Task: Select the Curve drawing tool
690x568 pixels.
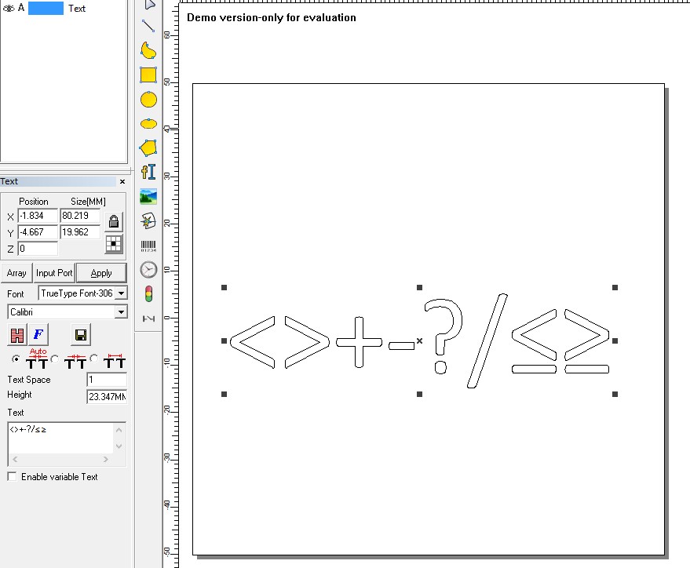Action: pos(148,51)
